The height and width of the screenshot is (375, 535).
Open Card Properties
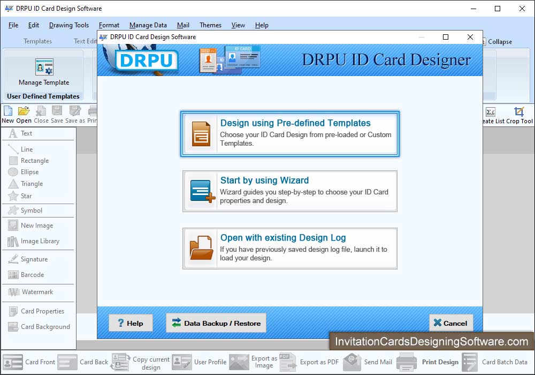(36, 311)
